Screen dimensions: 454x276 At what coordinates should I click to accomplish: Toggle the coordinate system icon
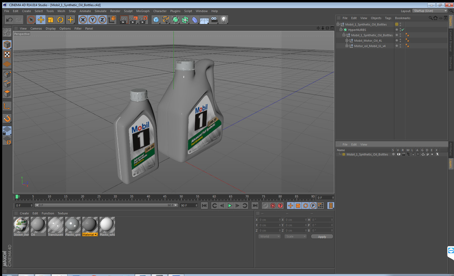coord(112,20)
